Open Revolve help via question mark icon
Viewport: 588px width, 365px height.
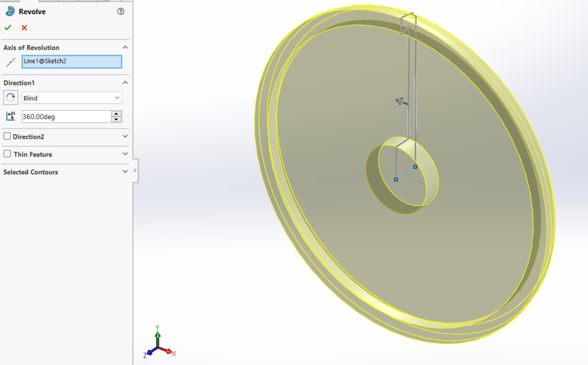pyautogui.click(x=121, y=11)
